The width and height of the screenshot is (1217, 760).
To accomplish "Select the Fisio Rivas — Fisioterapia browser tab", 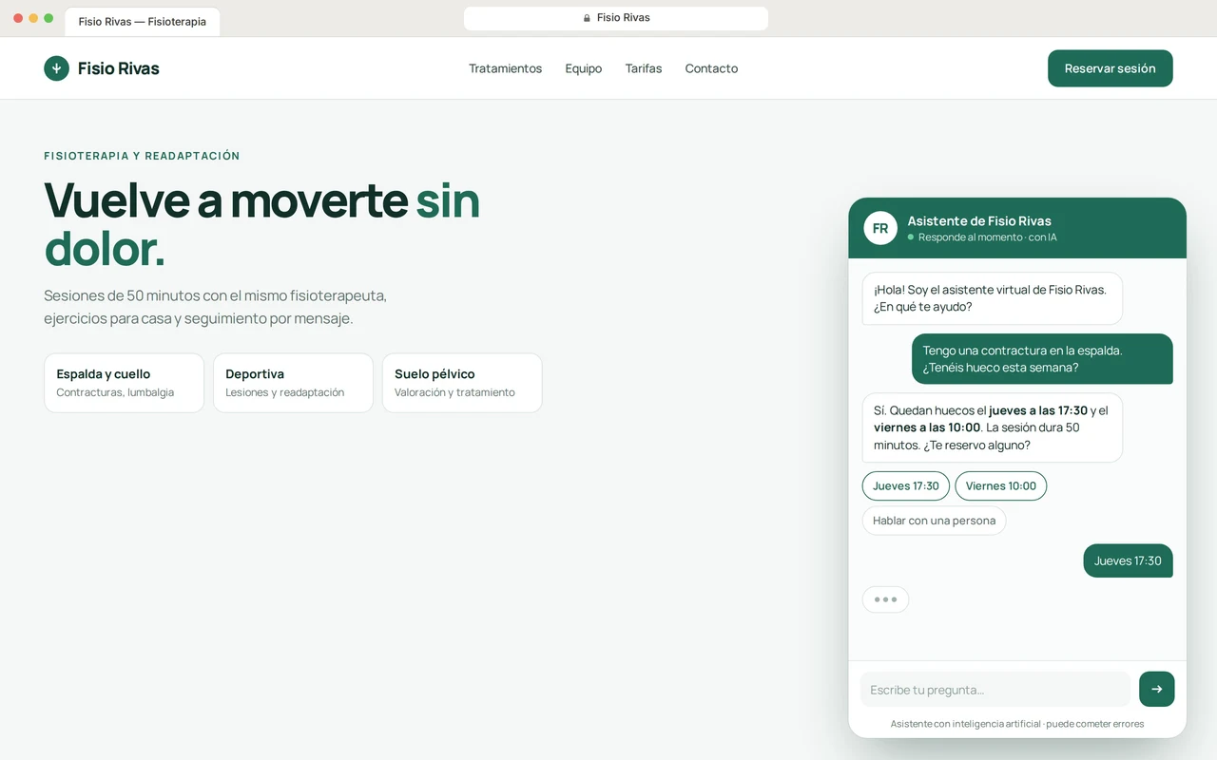I will pyautogui.click(x=143, y=22).
